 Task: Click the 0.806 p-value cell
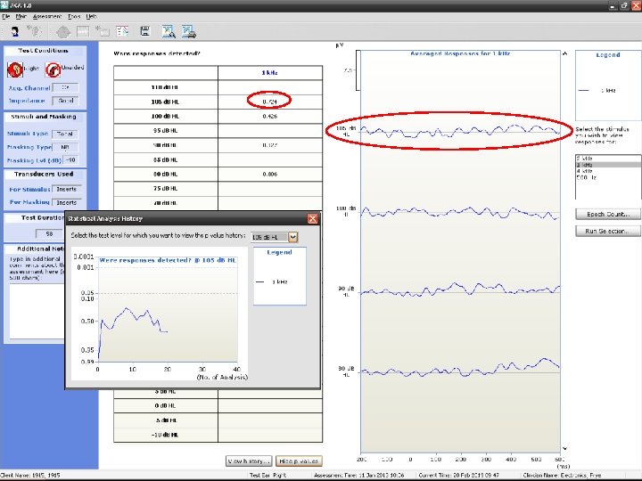pos(270,174)
